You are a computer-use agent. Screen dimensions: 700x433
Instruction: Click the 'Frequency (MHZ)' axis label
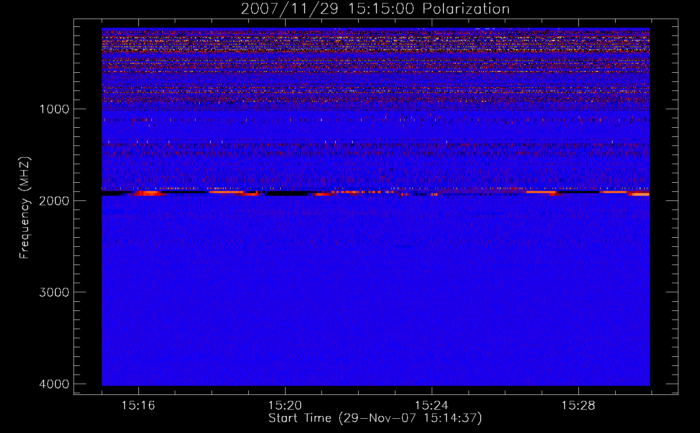coord(25,208)
